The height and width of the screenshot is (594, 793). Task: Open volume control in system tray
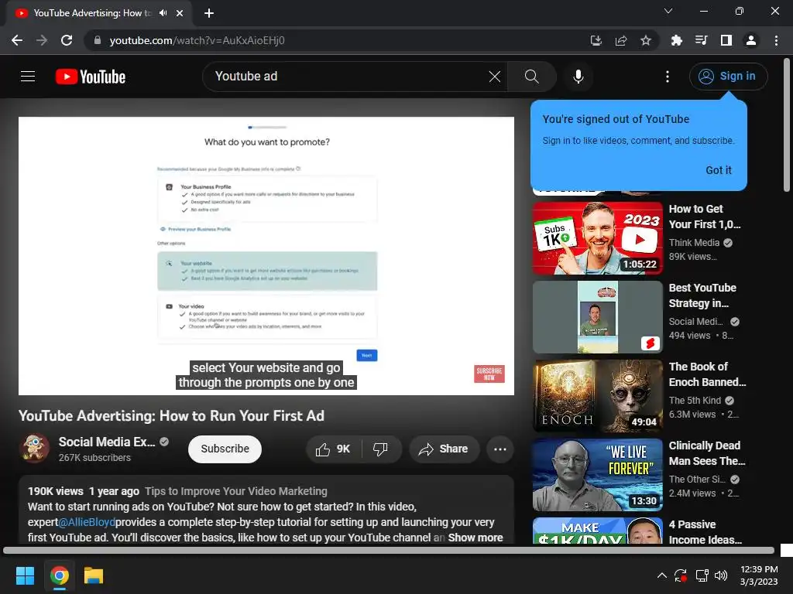[x=721, y=575]
